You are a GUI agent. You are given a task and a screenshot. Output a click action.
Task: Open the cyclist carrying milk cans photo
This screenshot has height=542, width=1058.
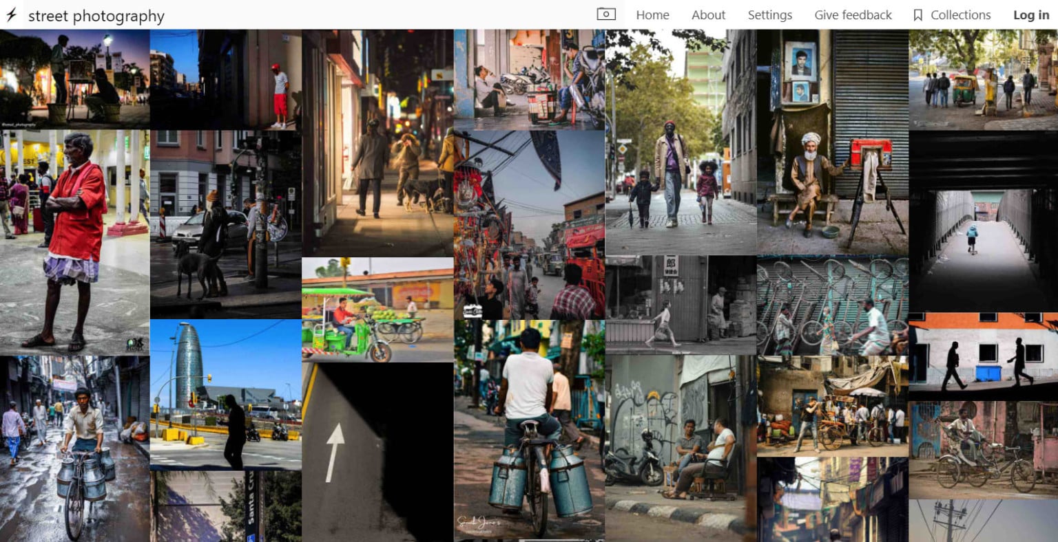click(x=529, y=433)
